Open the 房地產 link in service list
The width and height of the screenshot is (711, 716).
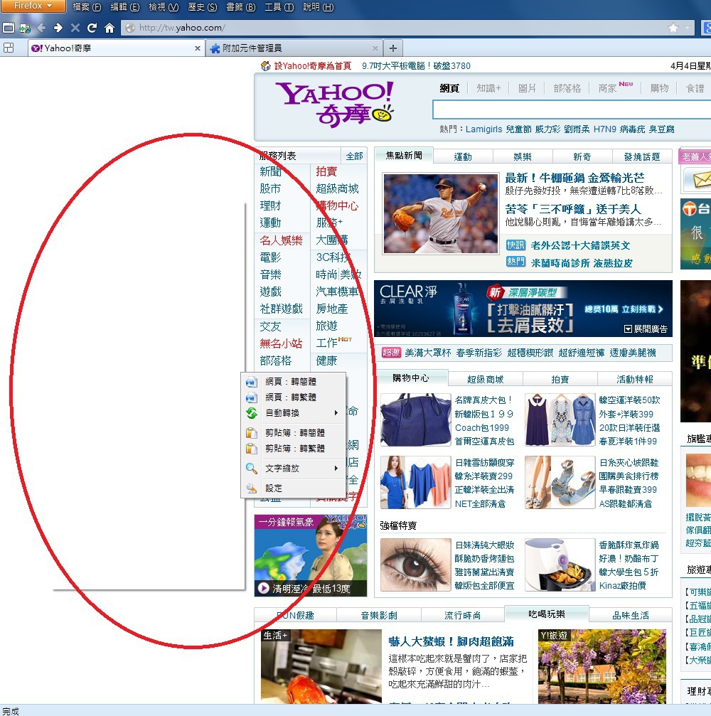coord(332,309)
